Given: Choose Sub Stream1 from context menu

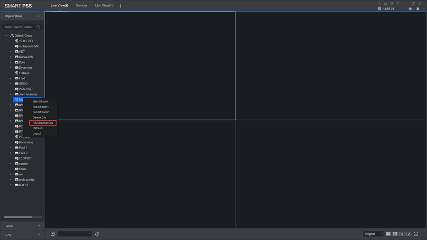Looking at the screenshot, I should 41,107.
